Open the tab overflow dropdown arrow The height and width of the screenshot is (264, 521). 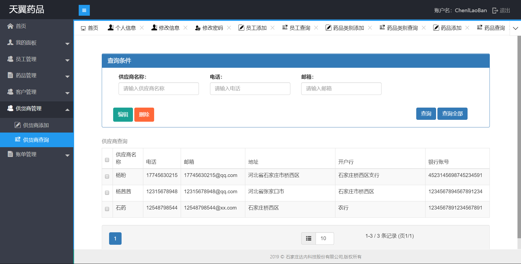(x=515, y=28)
